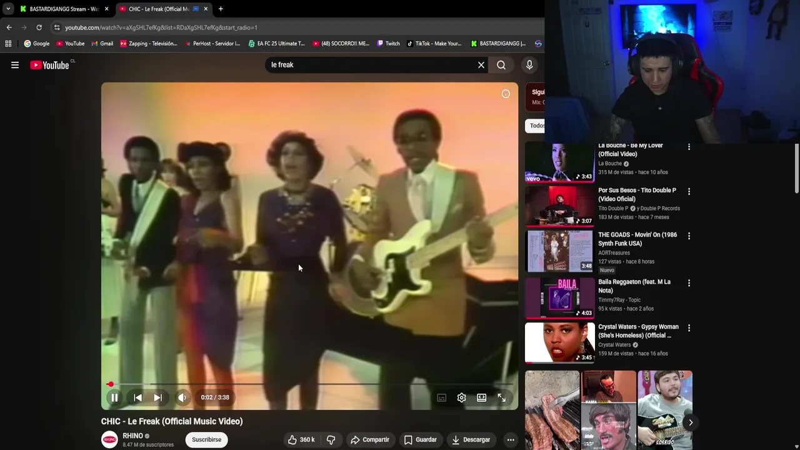Open the RHINO channel name link
This screenshot has width=800, height=450.
click(x=132, y=436)
